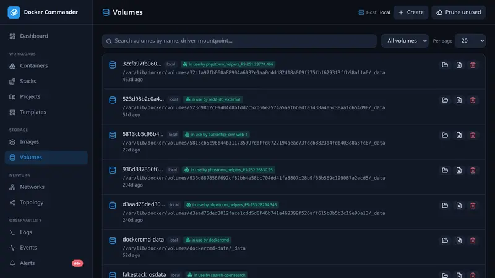This screenshot has height=278, width=495.
Task: Click the in use by phpstorm_helpers_PS-251 tag
Action: (x=228, y=64)
